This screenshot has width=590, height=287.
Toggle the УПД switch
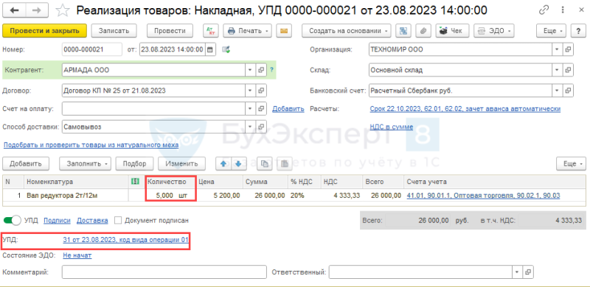(x=12, y=221)
